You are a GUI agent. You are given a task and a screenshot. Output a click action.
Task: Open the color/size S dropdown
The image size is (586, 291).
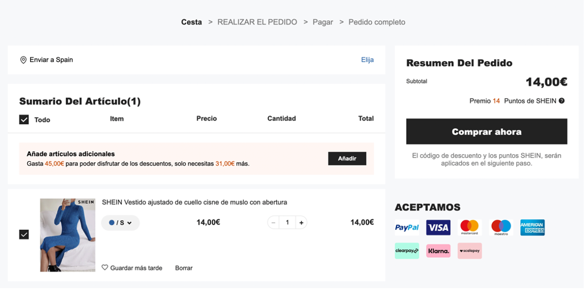click(120, 223)
